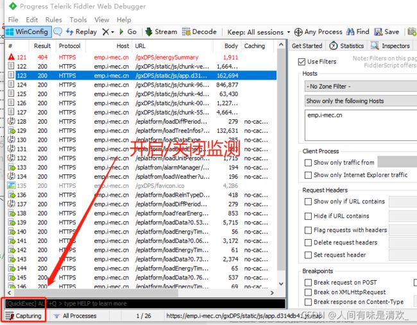Open the File menu
Viewport: 417px width, 325px height.
tap(13, 20)
